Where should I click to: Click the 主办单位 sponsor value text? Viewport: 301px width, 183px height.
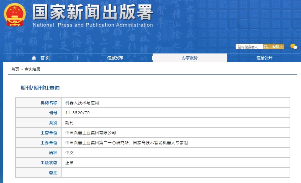coord(126,143)
